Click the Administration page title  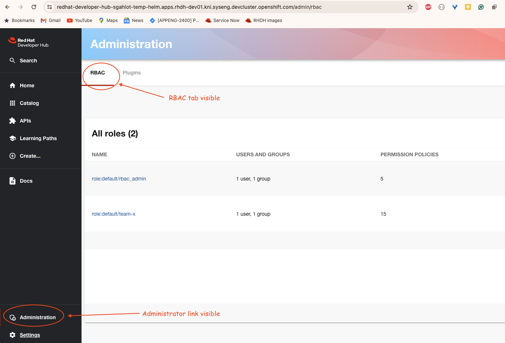click(131, 44)
